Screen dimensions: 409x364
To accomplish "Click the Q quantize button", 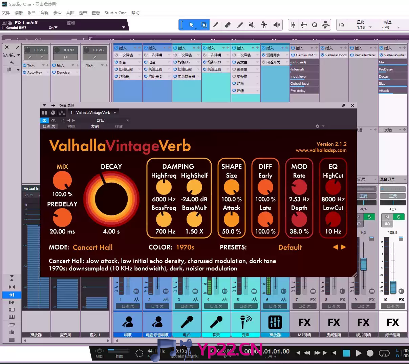I will pyautogui.click(x=315, y=25).
